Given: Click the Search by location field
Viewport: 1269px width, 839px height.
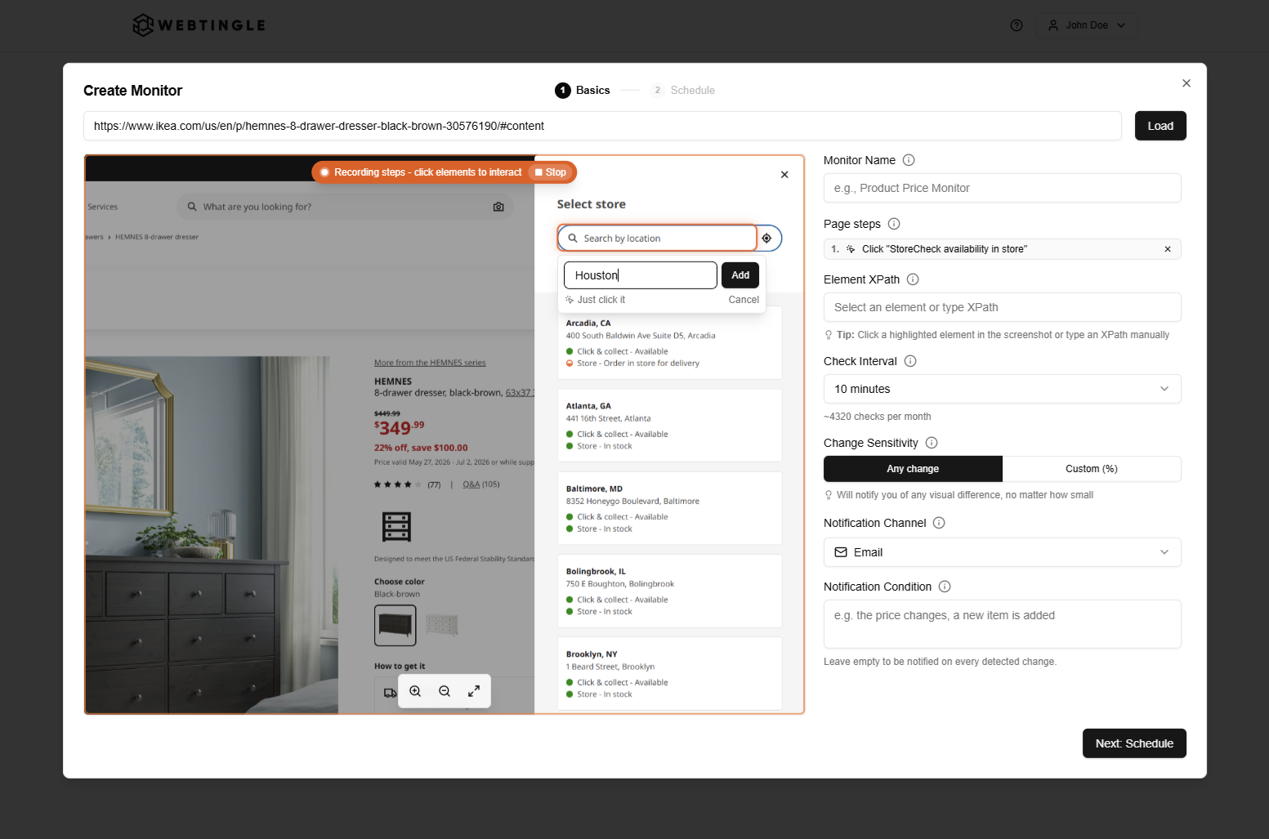Looking at the screenshot, I should [x=657, y=238].
